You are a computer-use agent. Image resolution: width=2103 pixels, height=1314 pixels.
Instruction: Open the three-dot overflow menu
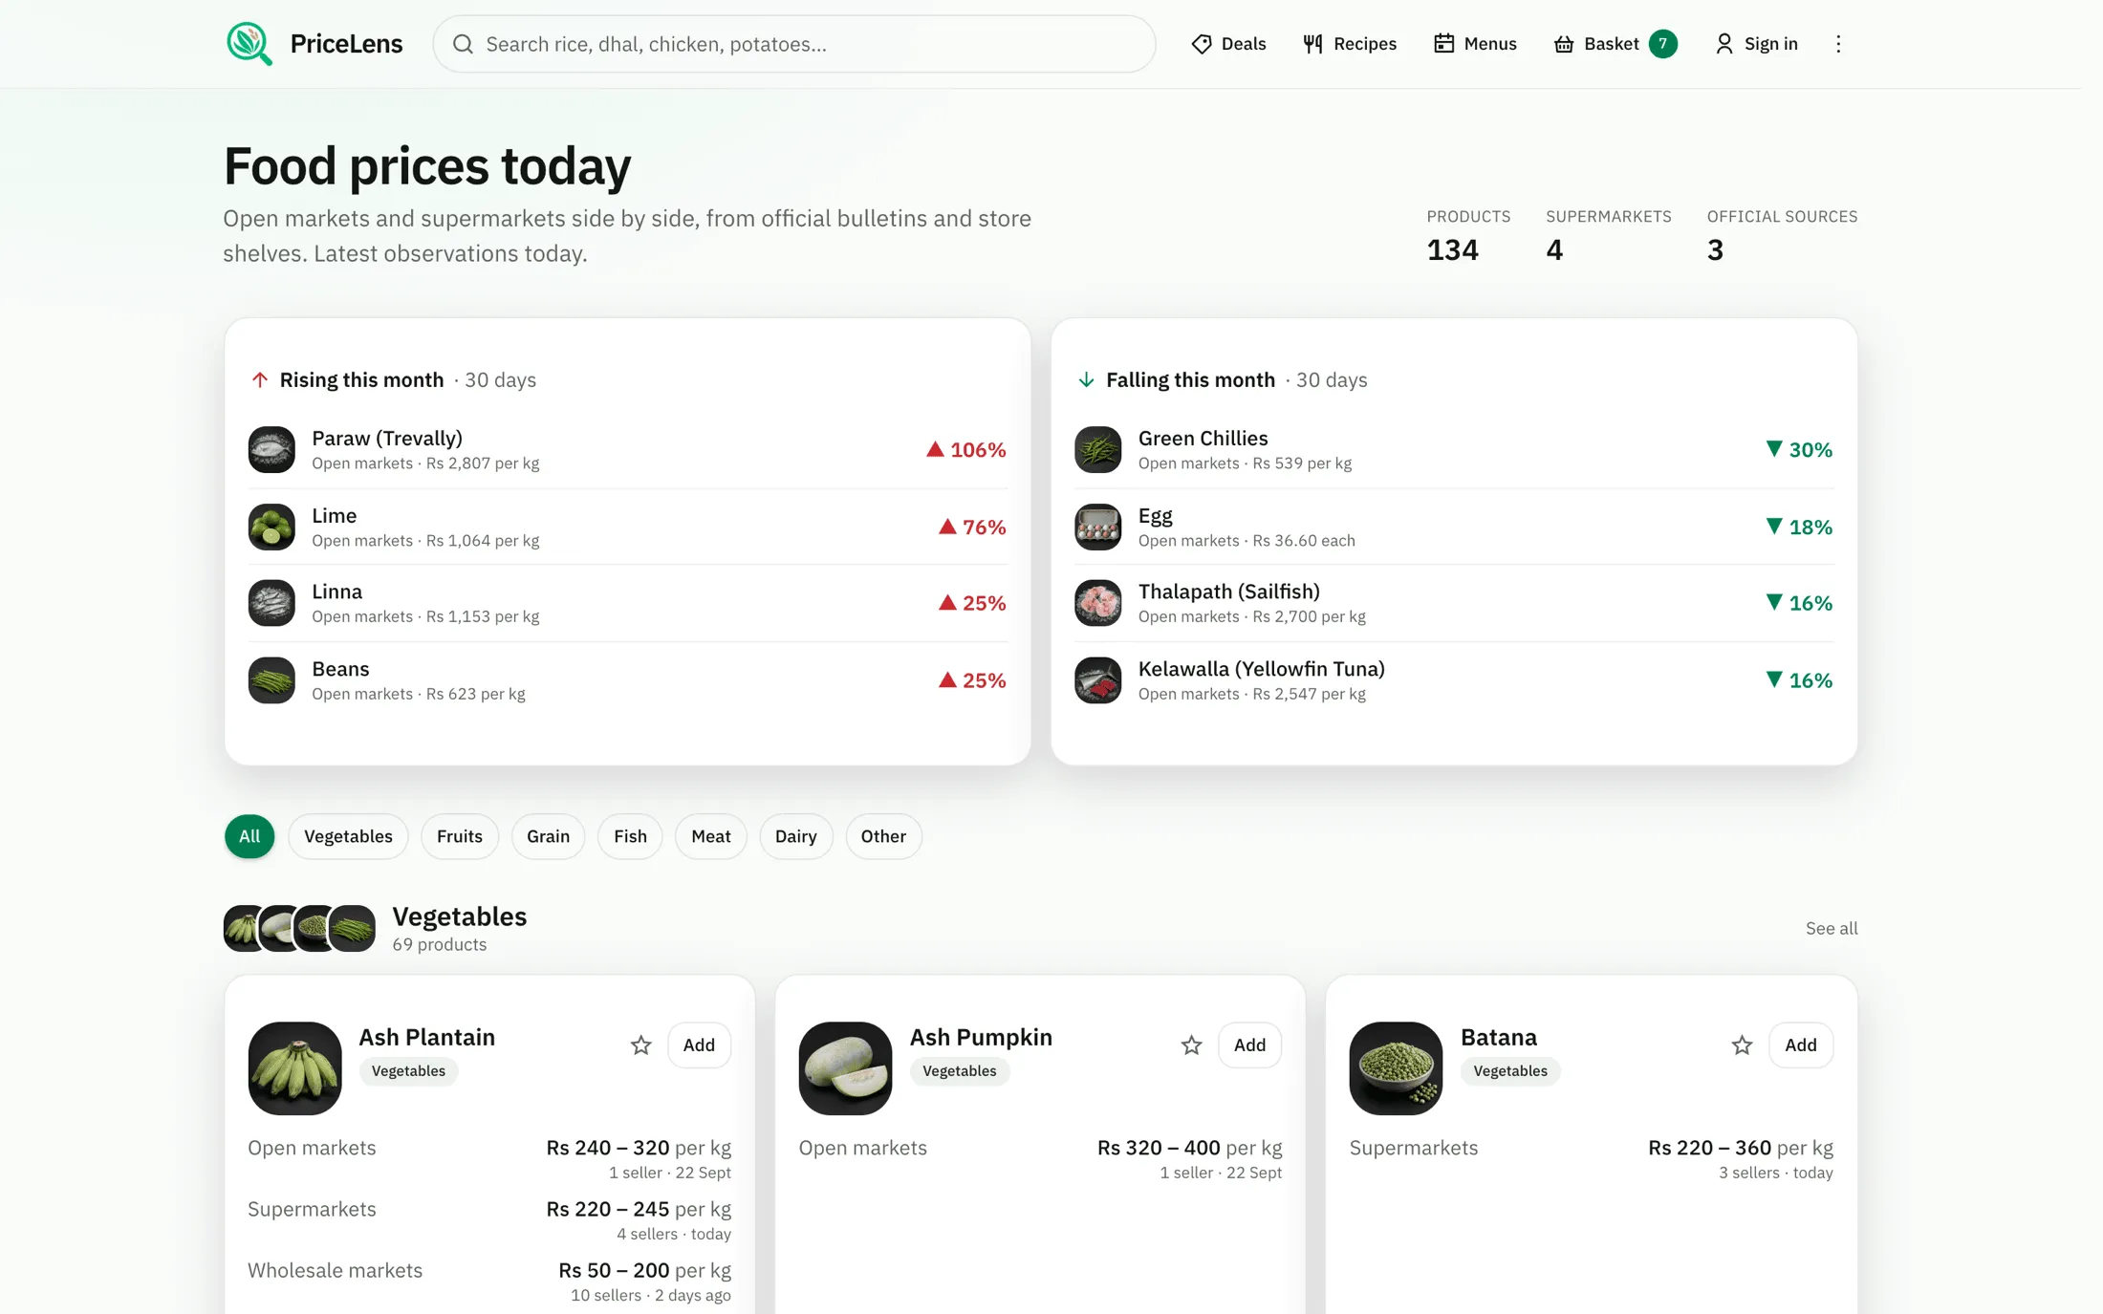(x=1838, y=44)
